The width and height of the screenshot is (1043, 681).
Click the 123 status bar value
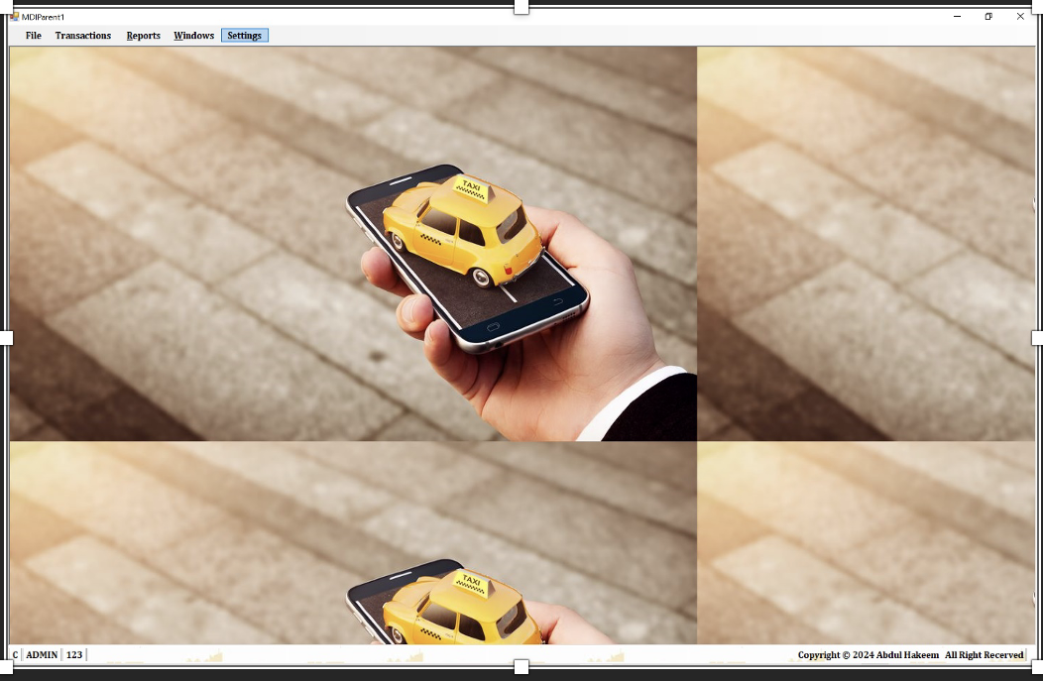pyautogui.click(x=74, y=655)
